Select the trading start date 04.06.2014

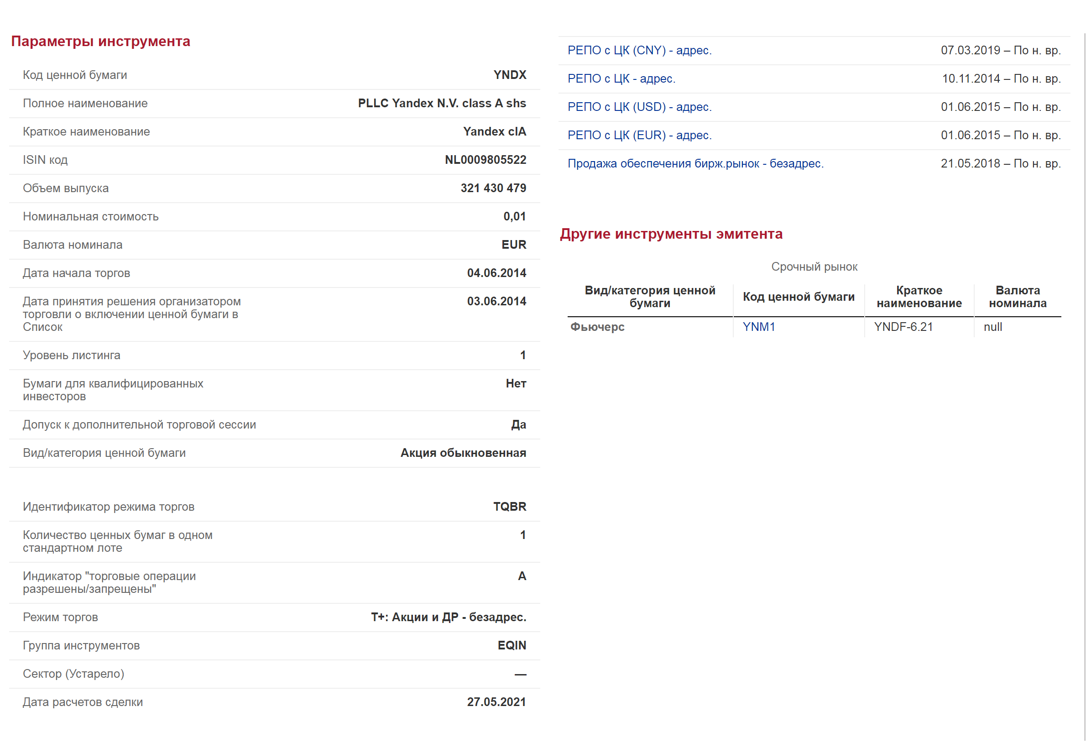click(x=497, y=273)
